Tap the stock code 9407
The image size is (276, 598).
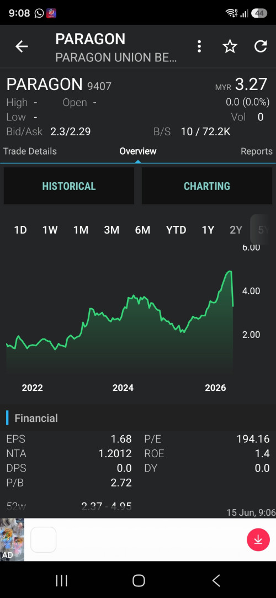99,87
